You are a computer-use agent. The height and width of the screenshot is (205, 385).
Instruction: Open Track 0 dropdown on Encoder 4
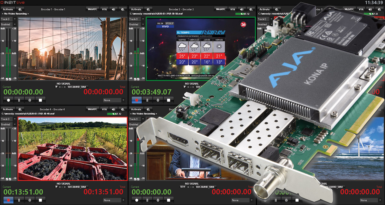point(8,119)
